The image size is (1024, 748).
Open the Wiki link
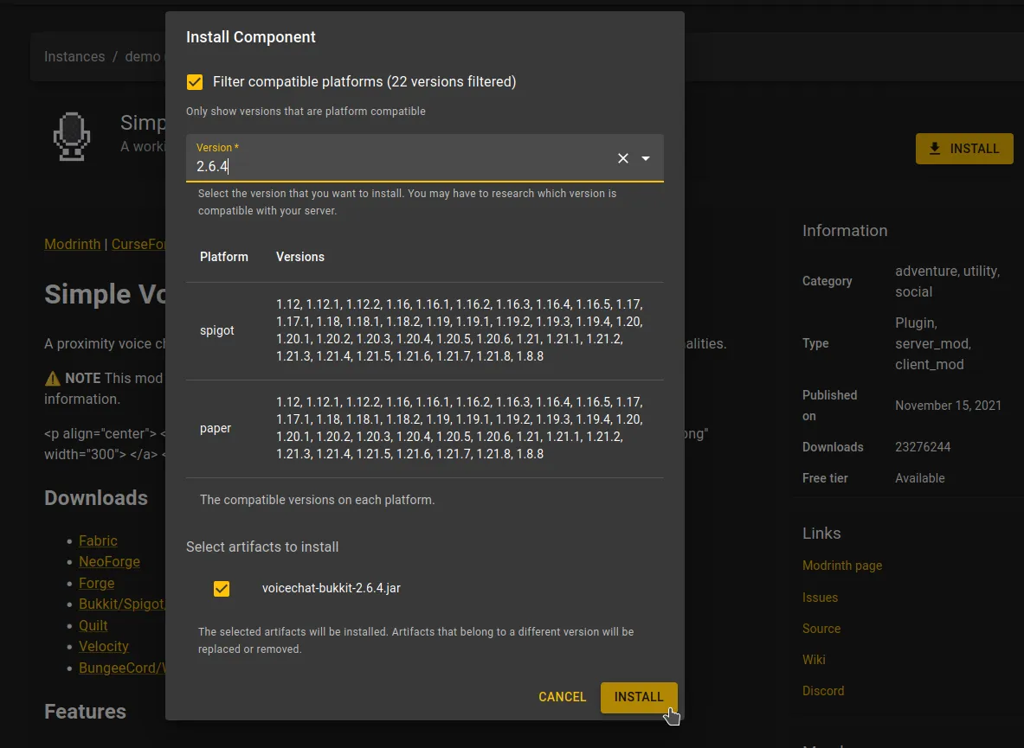click(814, 659)
